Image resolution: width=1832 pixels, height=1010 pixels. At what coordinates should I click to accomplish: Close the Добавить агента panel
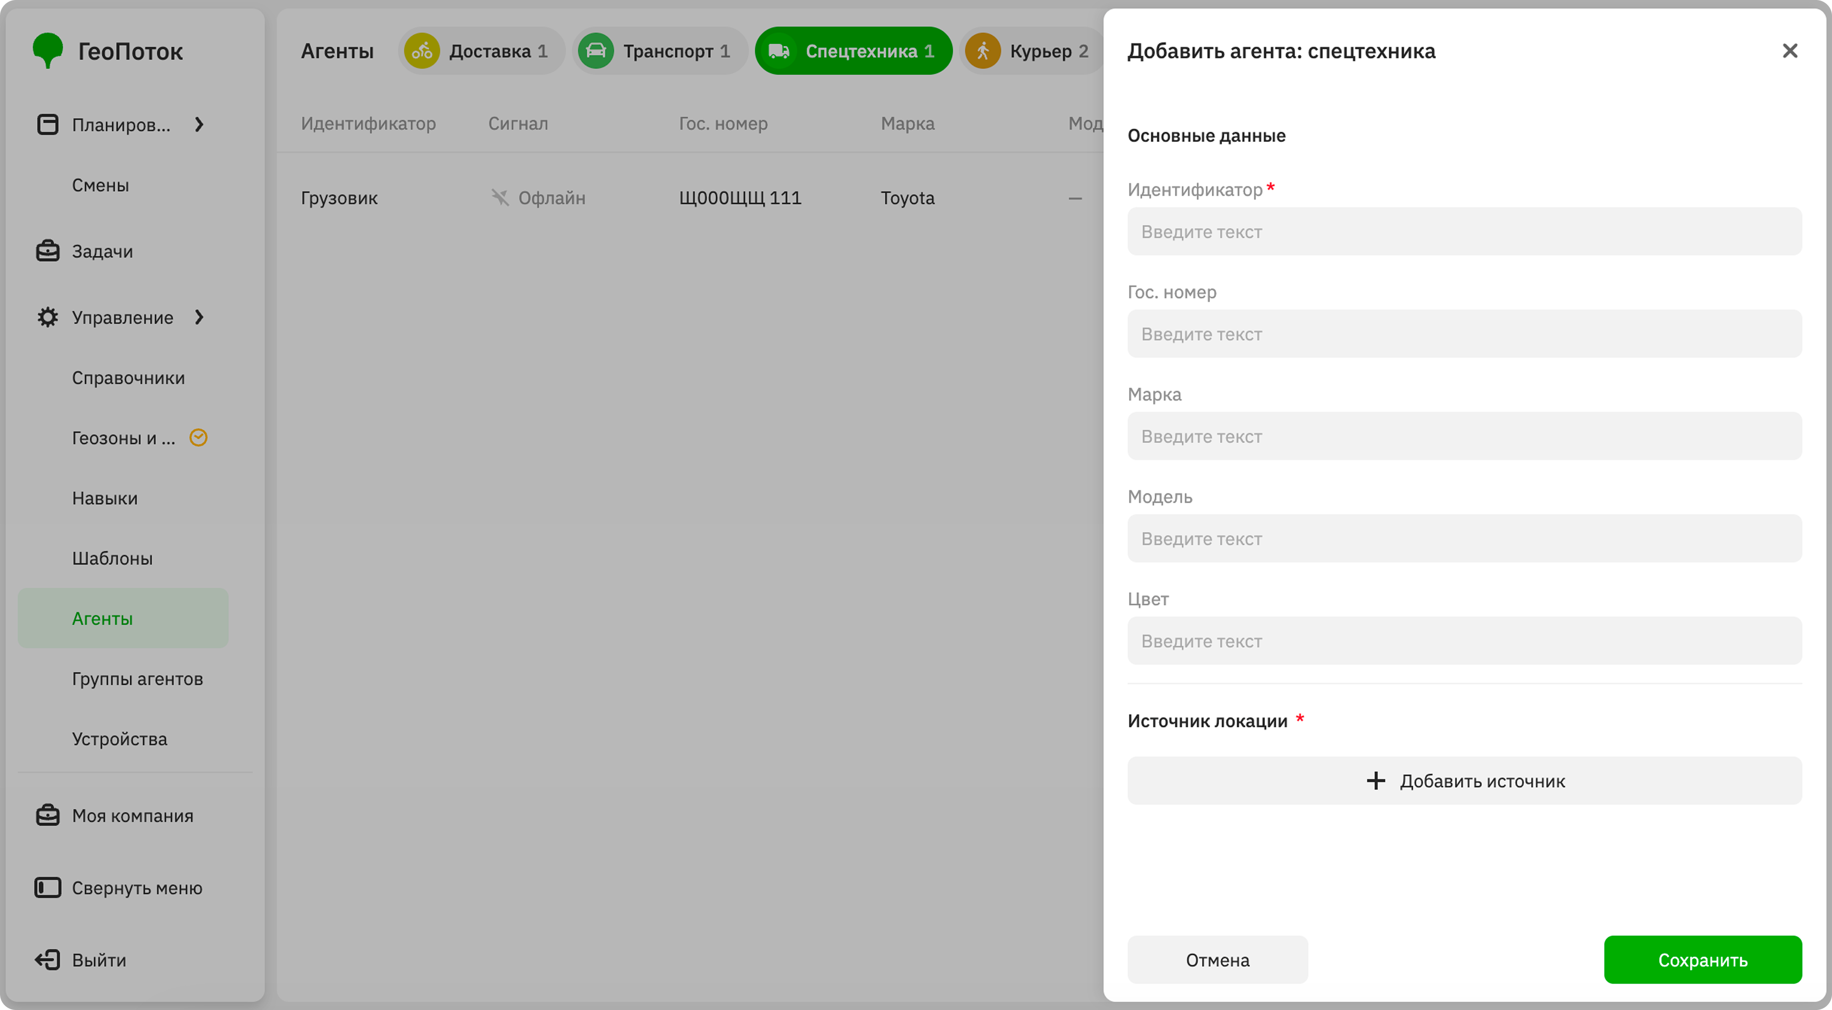point(1790,50)
